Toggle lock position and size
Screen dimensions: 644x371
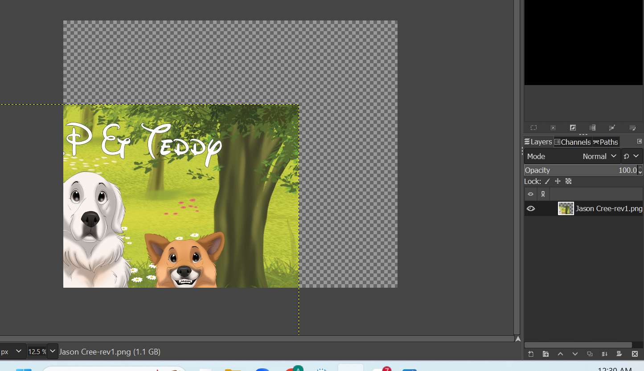[558, 181]
